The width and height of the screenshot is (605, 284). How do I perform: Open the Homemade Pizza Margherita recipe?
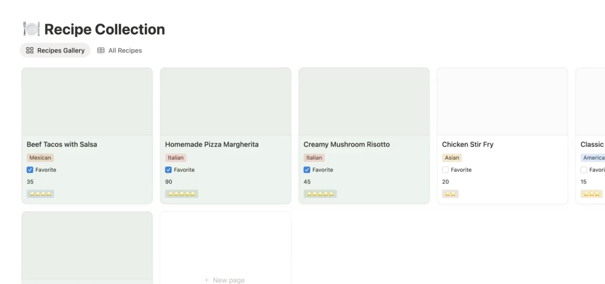tap(212, 144)
